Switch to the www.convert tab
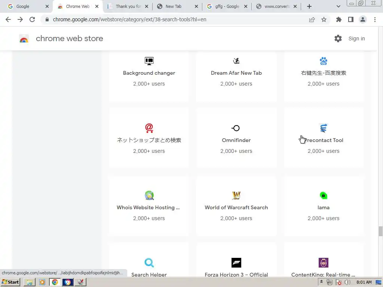383x287 pixels. pos(277,6)
